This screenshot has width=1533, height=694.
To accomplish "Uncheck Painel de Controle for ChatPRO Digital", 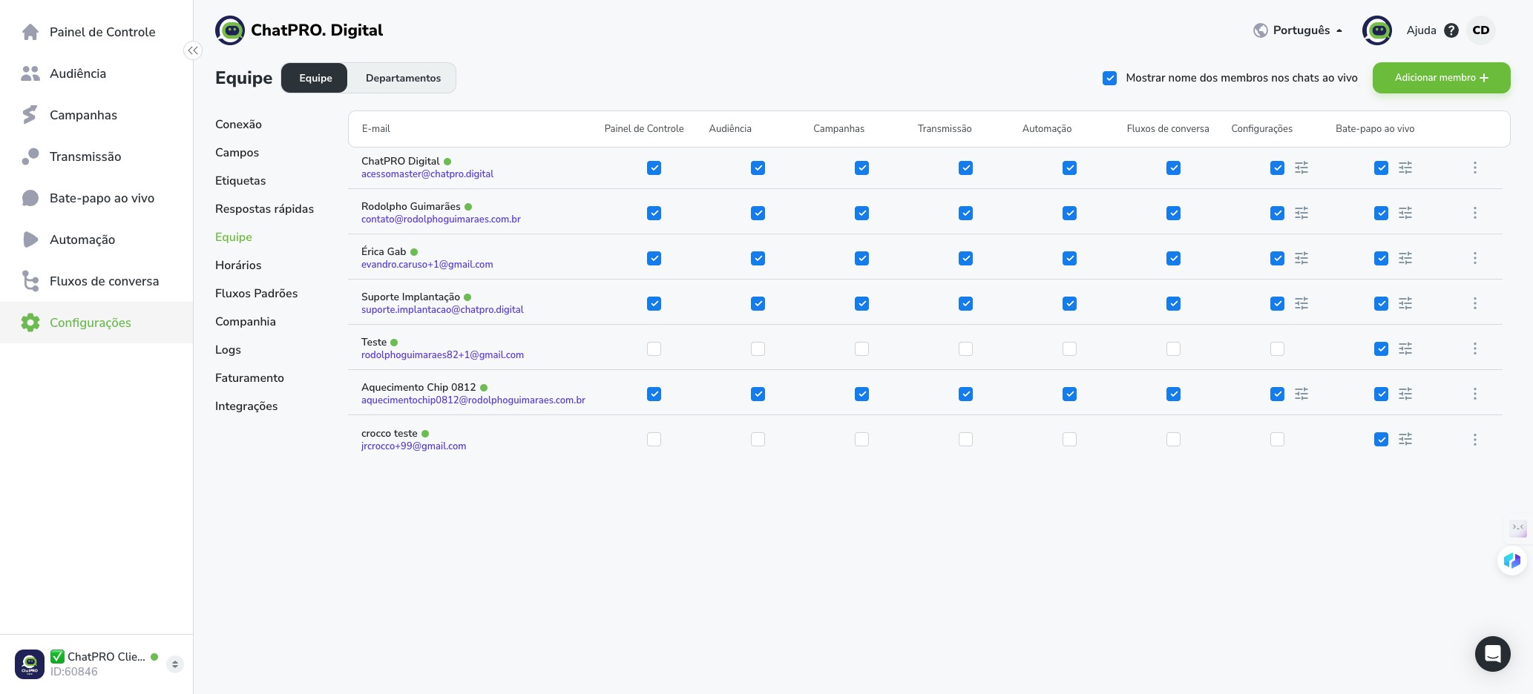I will [x=654, y=168].
